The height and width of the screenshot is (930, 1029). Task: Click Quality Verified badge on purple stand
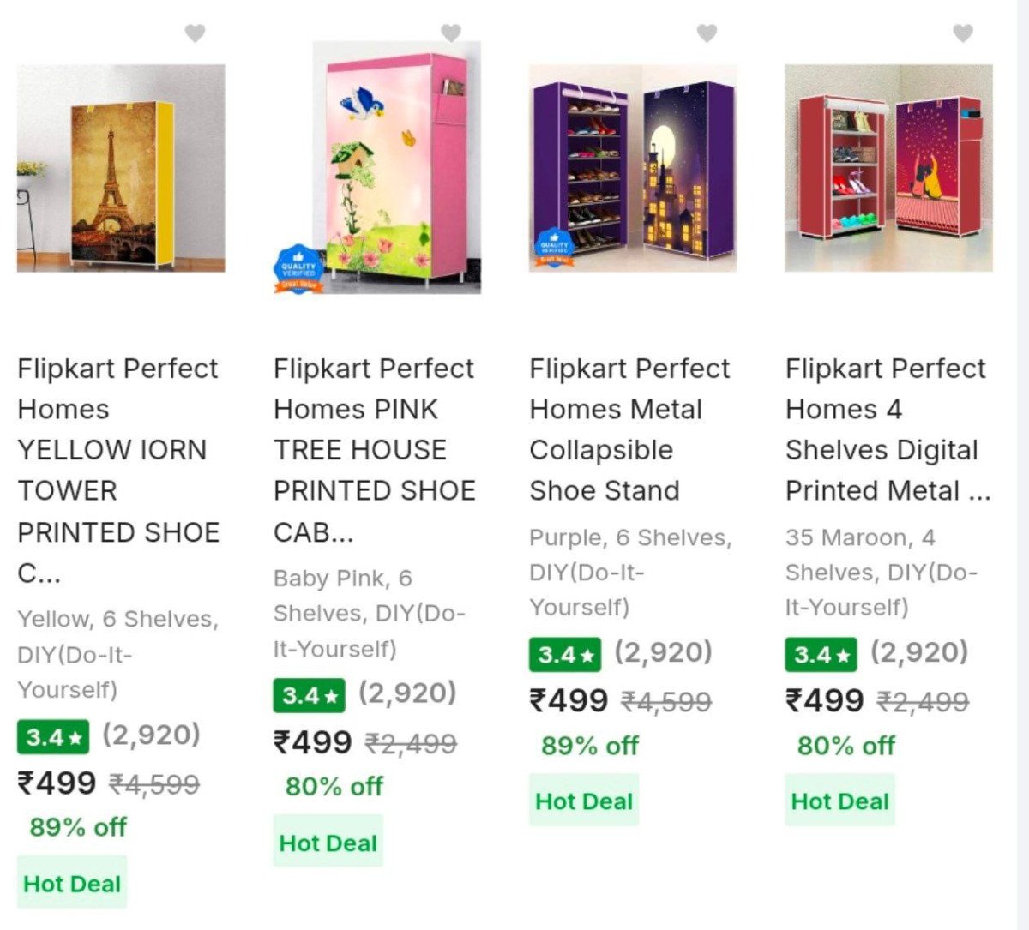point(554,248)
